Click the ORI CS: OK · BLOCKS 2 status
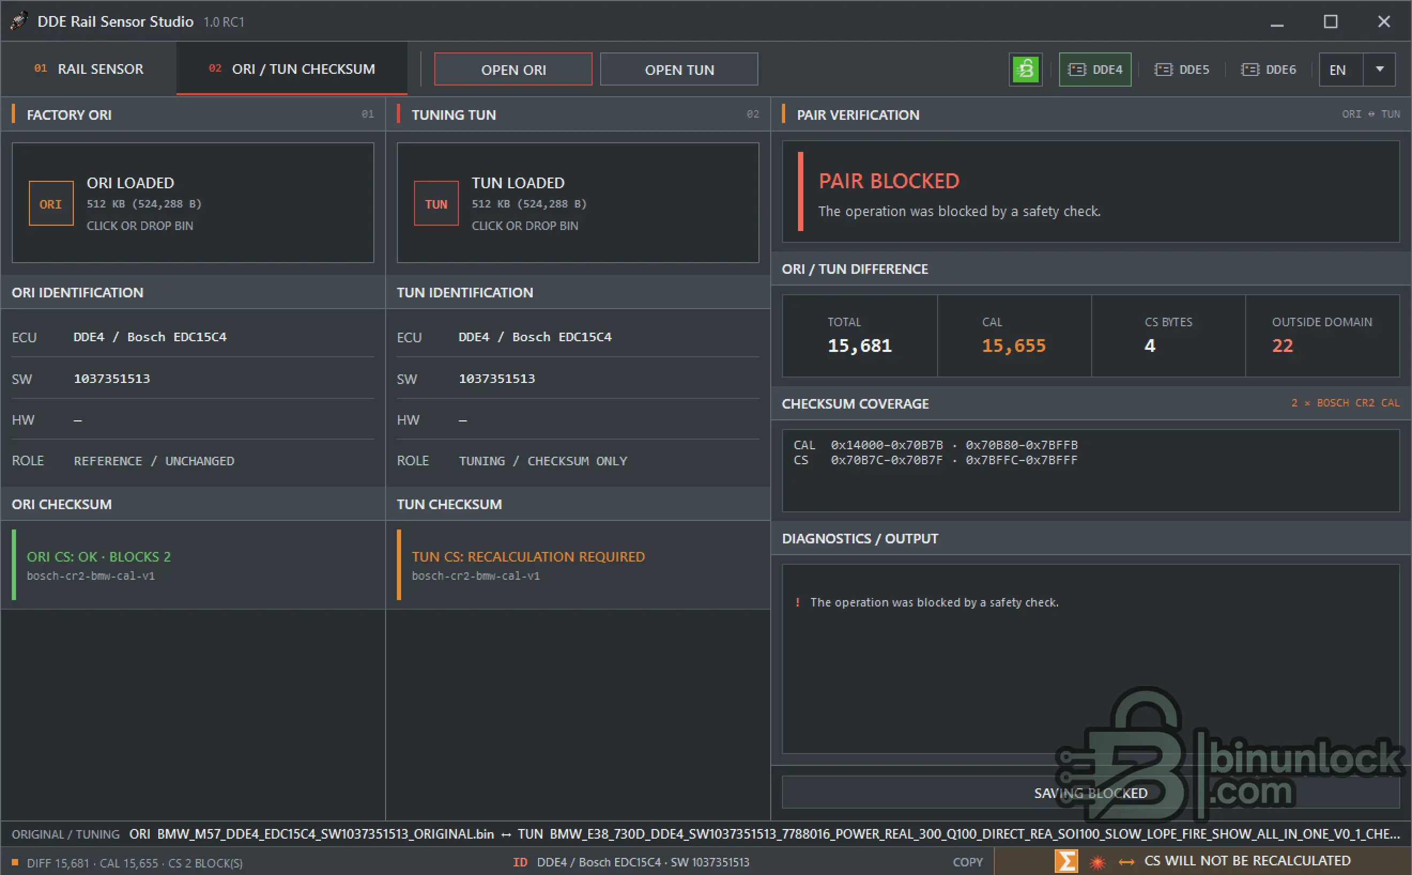Image resolution: width=1412 pixels, height=875 pixels. (99, 556)
